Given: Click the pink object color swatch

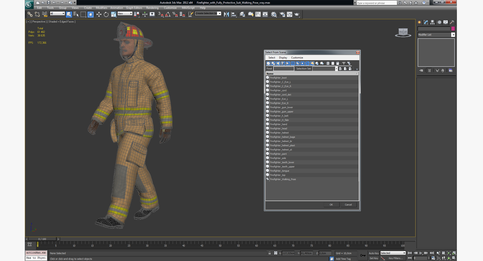Looking at the screenshot, I should pos(453,29).
